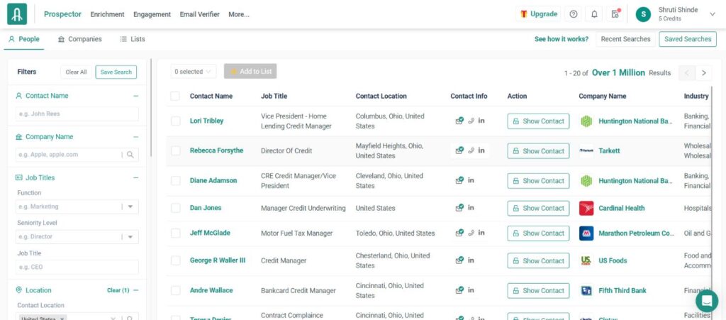Open the chat support bubble
The height and width of the screenshot is (320, 726).
[x=707, y=301]
